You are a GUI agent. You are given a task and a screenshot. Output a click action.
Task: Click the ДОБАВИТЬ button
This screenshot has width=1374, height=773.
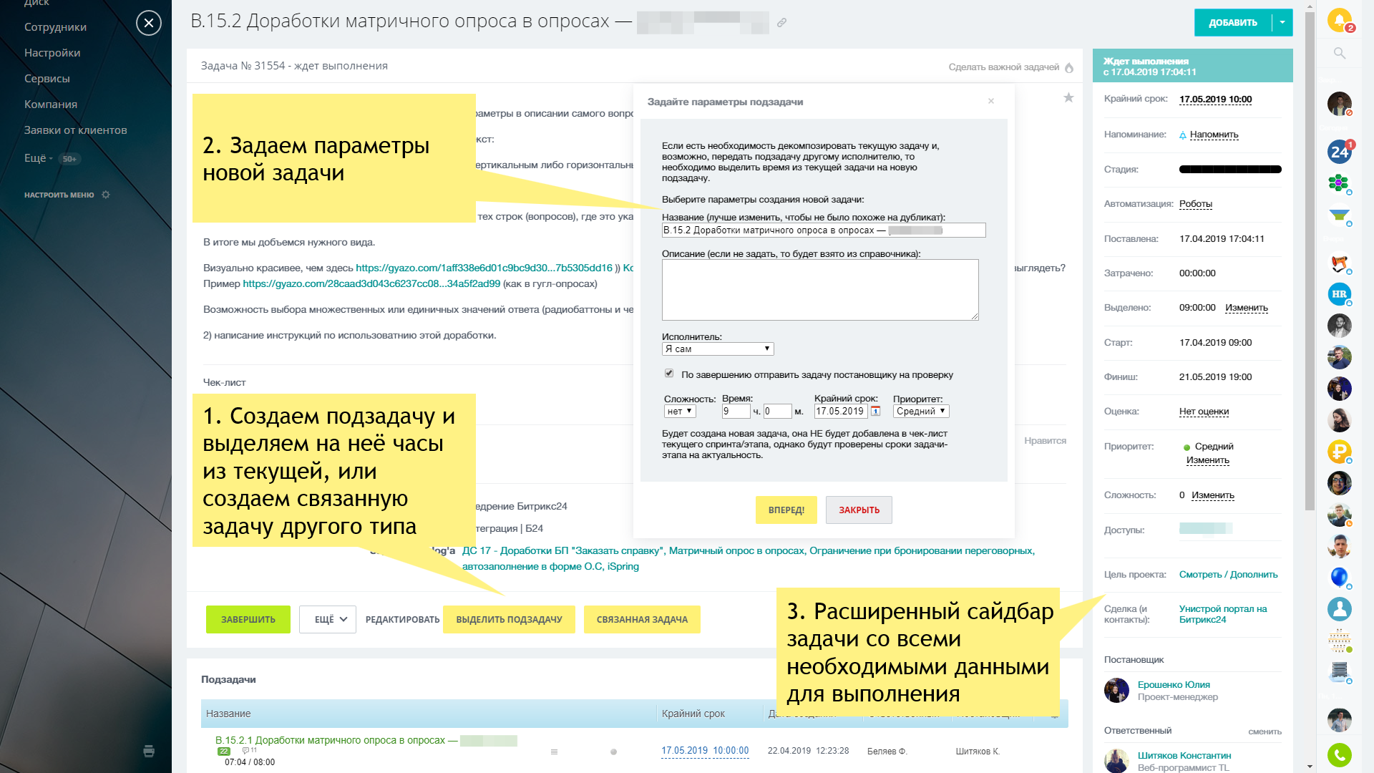pos(1233,23)
